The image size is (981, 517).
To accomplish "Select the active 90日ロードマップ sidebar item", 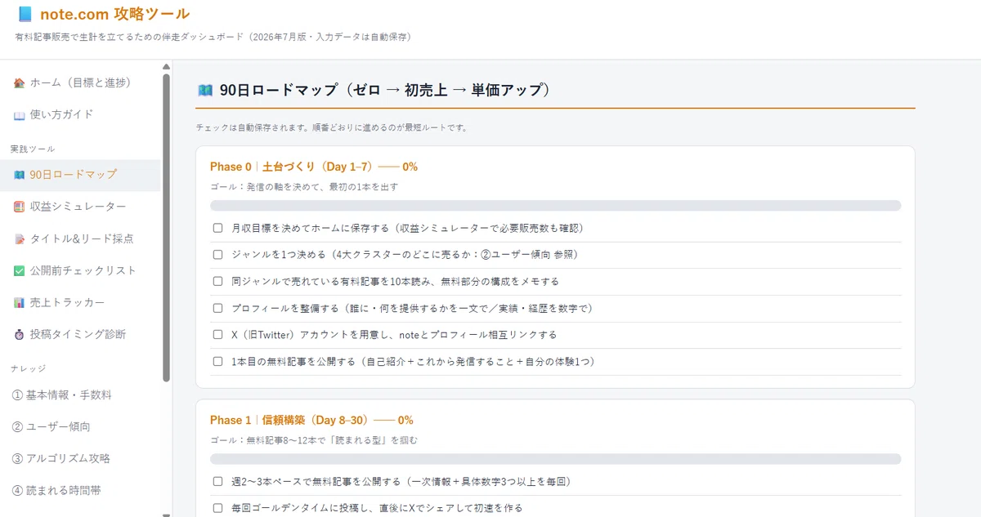I will [80, 175].
